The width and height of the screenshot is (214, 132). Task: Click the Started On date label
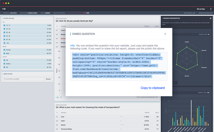(x=10, y=13)
